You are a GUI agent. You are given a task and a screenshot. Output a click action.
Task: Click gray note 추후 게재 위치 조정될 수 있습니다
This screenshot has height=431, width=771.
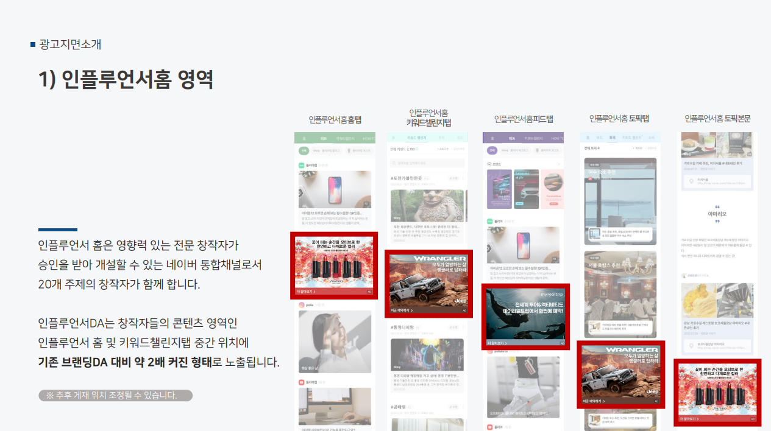click(x=116, y=395)
